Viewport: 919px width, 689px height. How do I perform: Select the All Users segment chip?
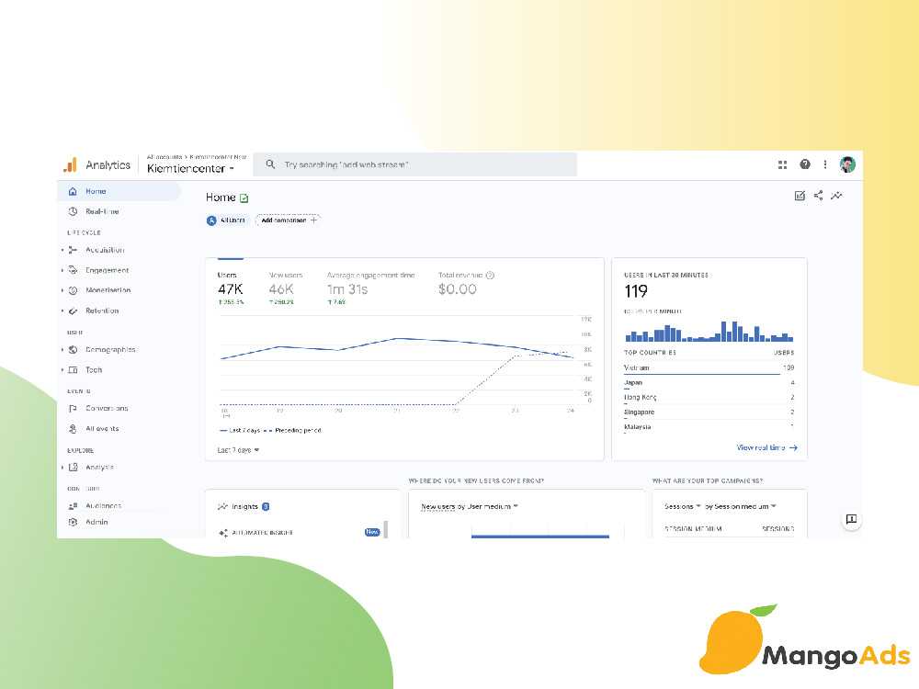point(226,220)
